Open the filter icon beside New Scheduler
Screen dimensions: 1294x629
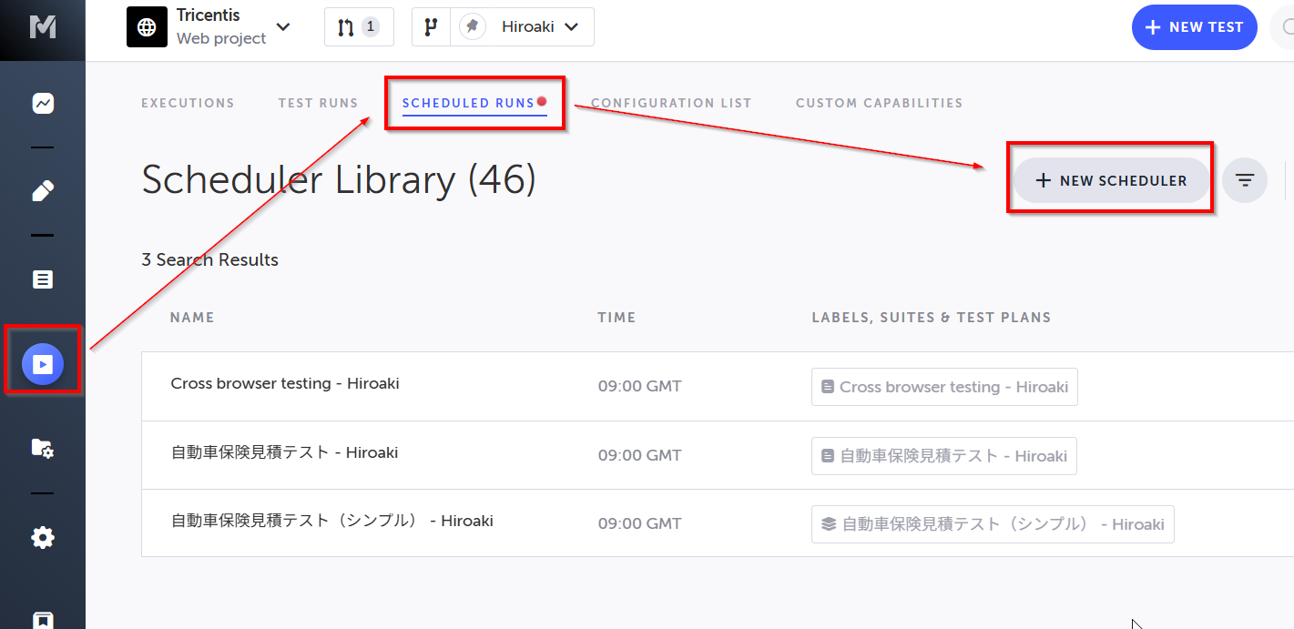(1244, 179)
